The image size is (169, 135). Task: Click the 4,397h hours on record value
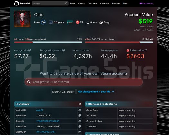coord(83,56)
